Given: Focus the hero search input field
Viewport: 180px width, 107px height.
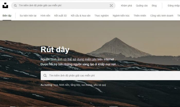Looking at the screenshot, I should tap(110, 75).
